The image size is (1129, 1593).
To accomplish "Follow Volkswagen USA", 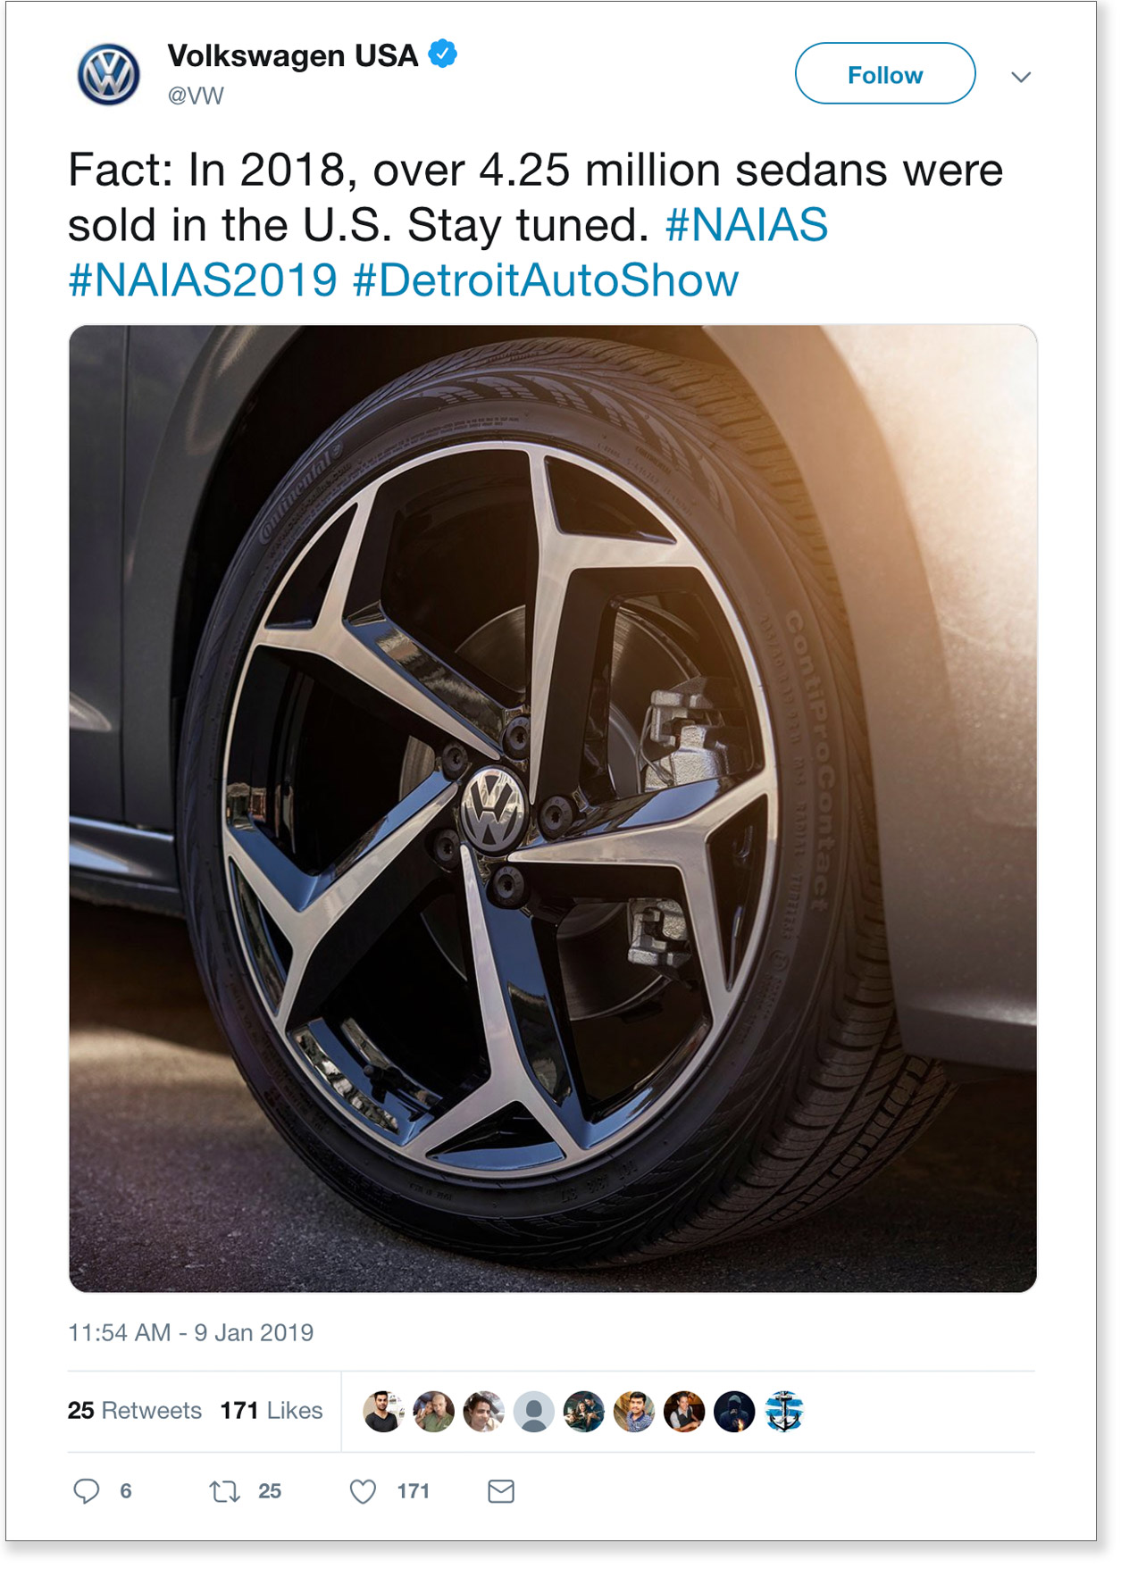I will tap(885, 73).
